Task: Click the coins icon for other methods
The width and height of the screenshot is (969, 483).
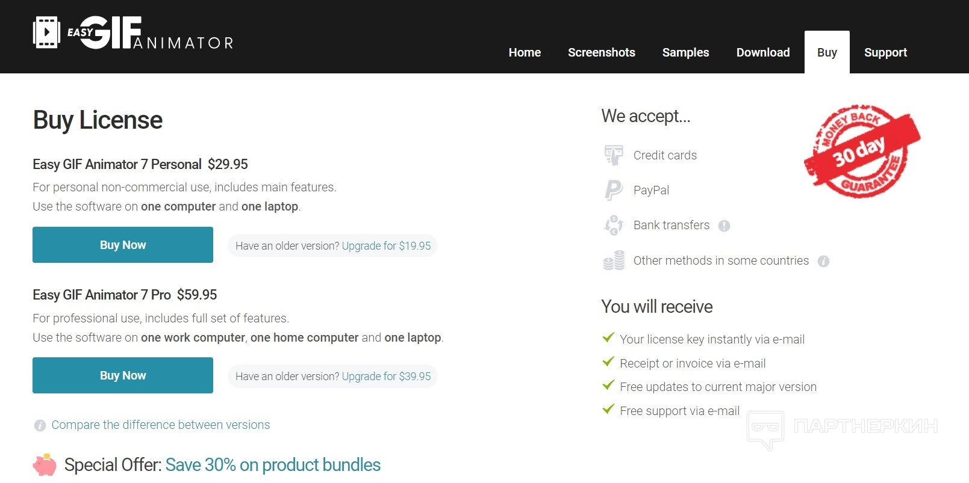Action: (x=614, y=260)
